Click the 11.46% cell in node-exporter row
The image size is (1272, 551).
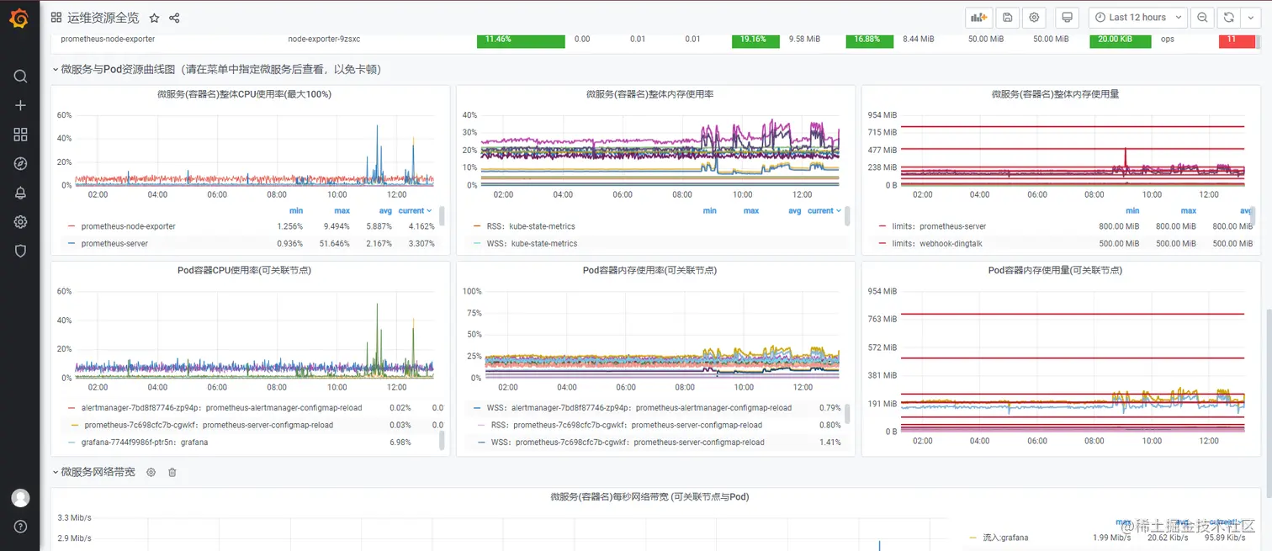(x=521, y=40)
